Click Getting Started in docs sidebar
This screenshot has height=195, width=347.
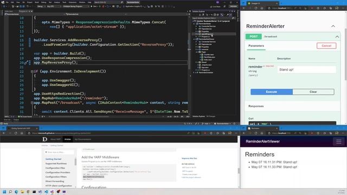tap(53, 159)
